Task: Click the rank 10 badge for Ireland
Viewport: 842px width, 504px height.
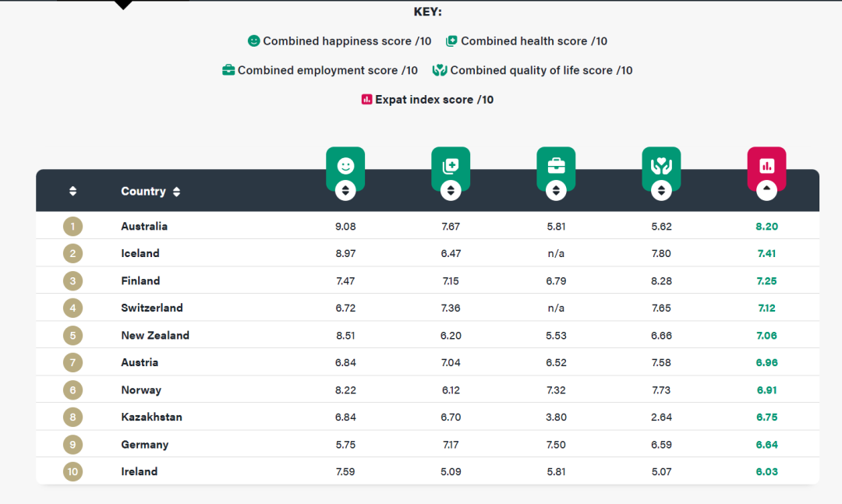Action: (73, 472)
